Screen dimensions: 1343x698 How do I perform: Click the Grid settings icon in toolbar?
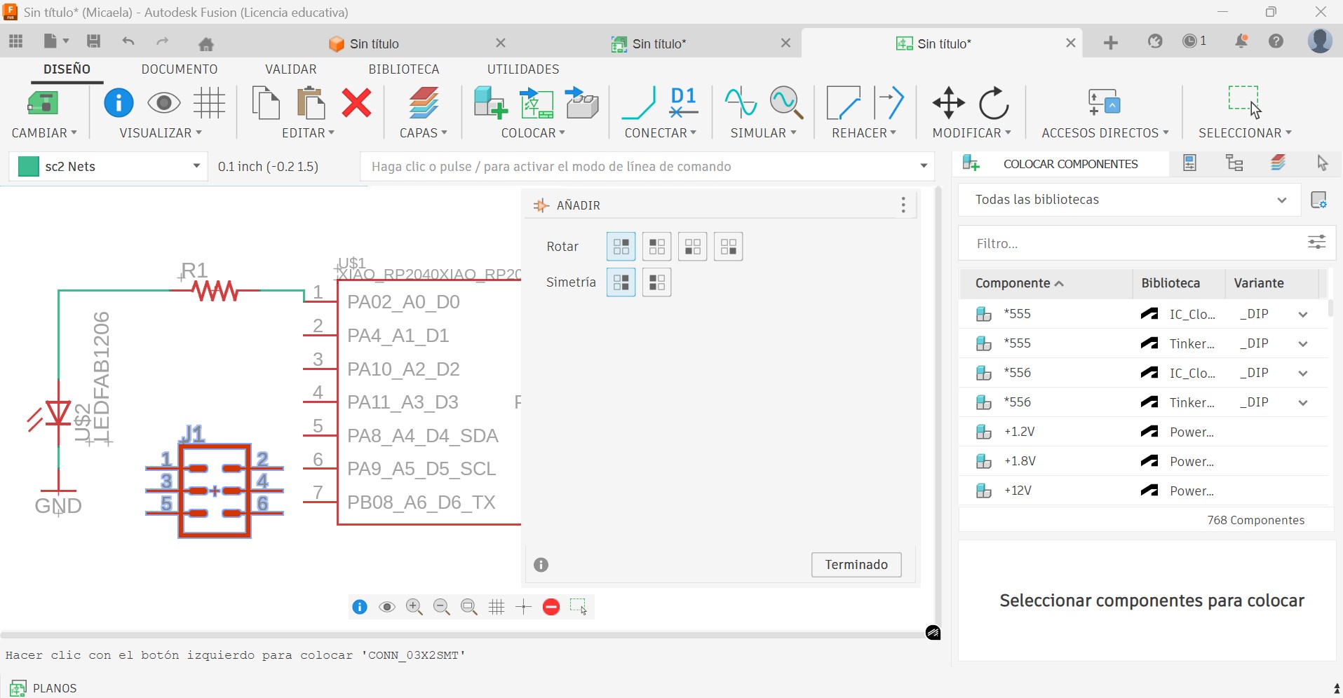coord(209,103)
